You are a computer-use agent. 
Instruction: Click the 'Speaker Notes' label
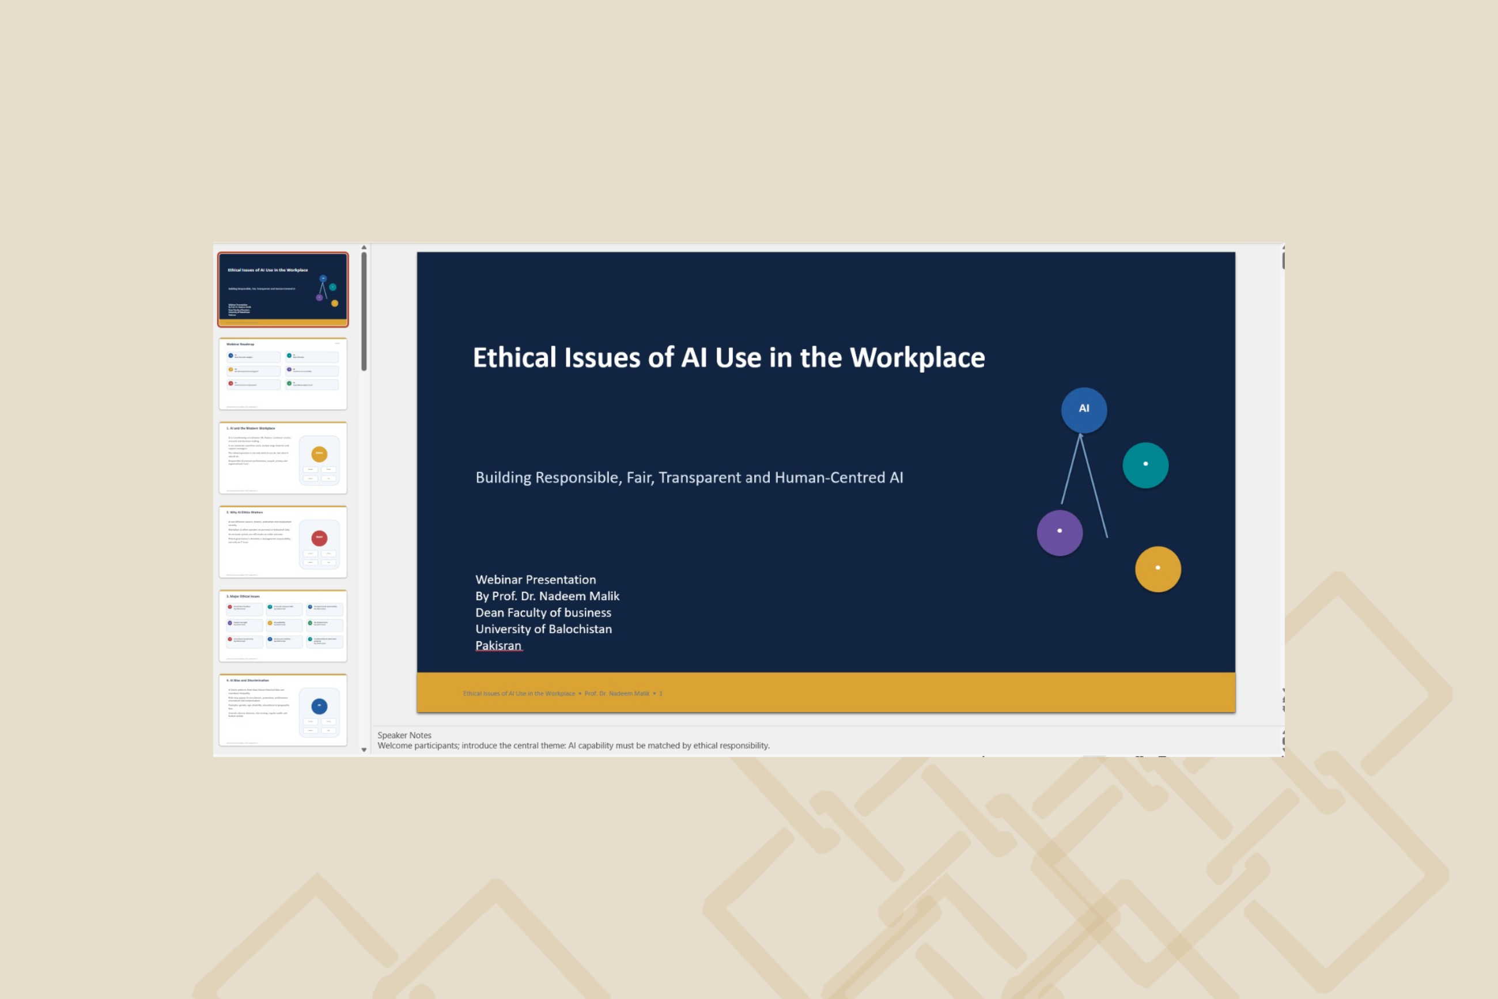coord(404,735)
